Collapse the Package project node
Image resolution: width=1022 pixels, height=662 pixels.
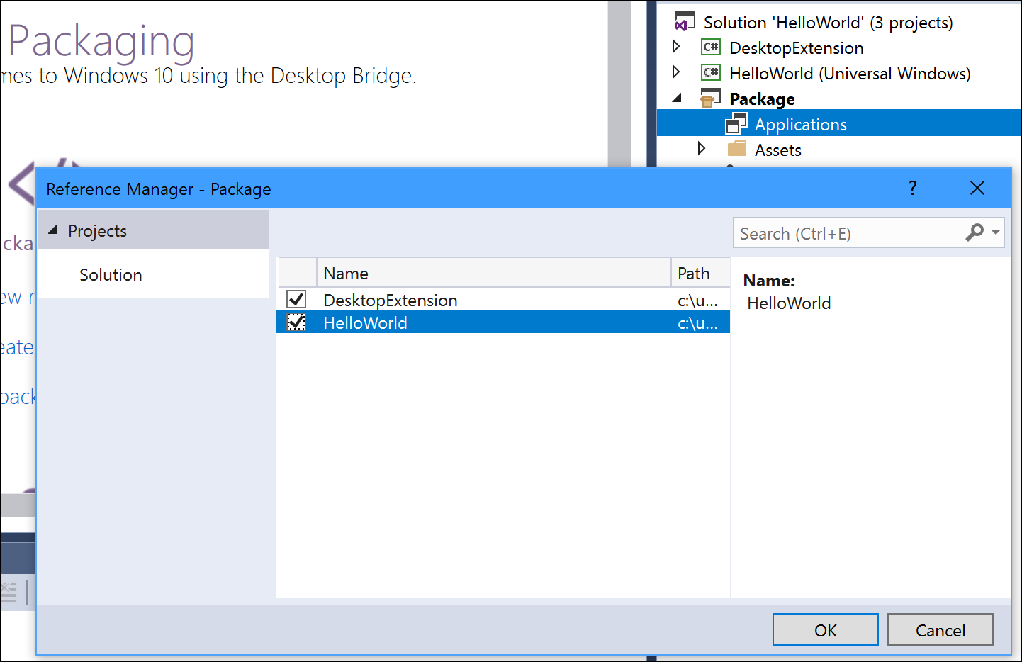coord(677,99)
